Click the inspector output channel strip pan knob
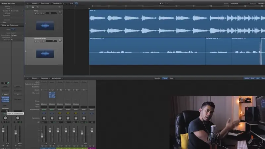 (18, 118)
